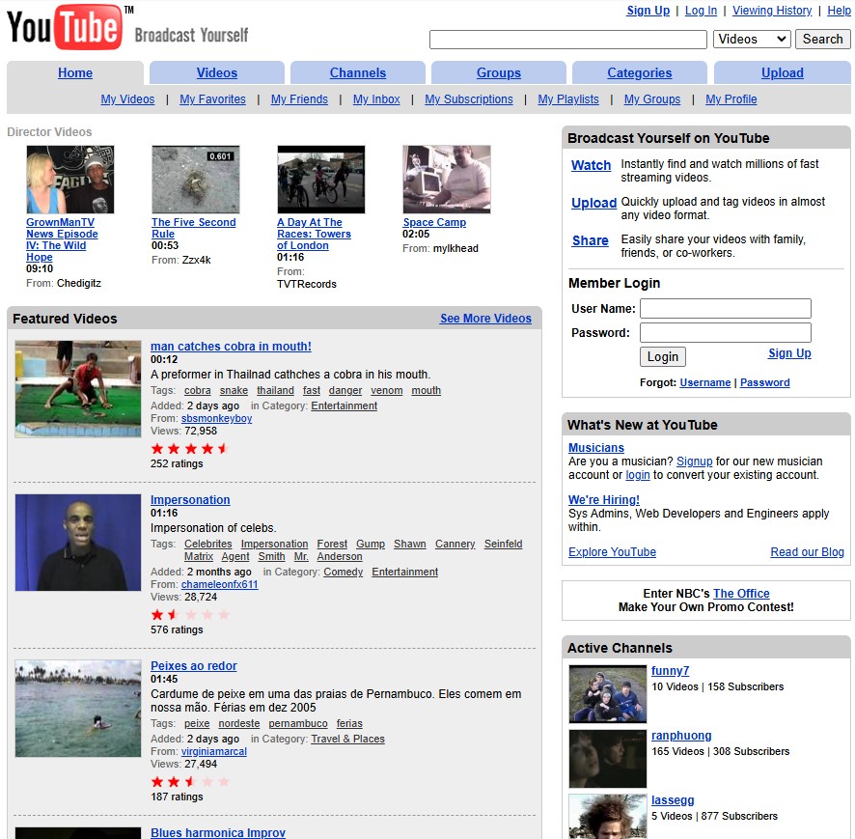The height and width of the screenshot is (839, 855).
Task: Click Read our Blog link
Action: click(x=807, y=552)
